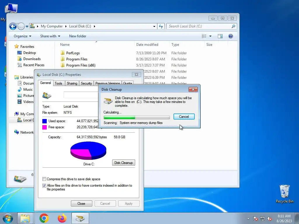299x224 pixels.
Task: Switch to the Tools tab in Properties
Action: coord(58,83)
